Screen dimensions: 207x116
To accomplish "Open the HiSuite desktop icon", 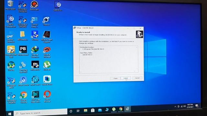I will tap(11, 66).
